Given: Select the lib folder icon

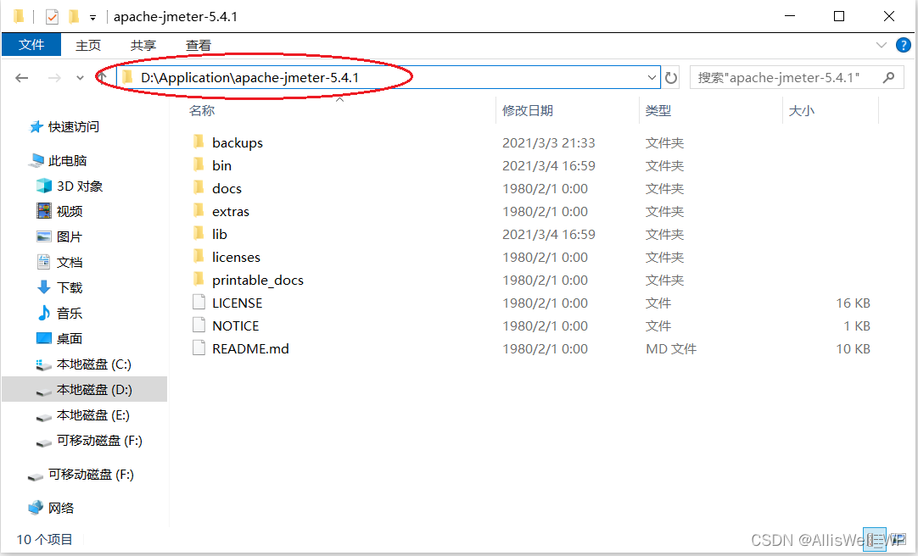Looking at the screenshot, I should point(199,233).
